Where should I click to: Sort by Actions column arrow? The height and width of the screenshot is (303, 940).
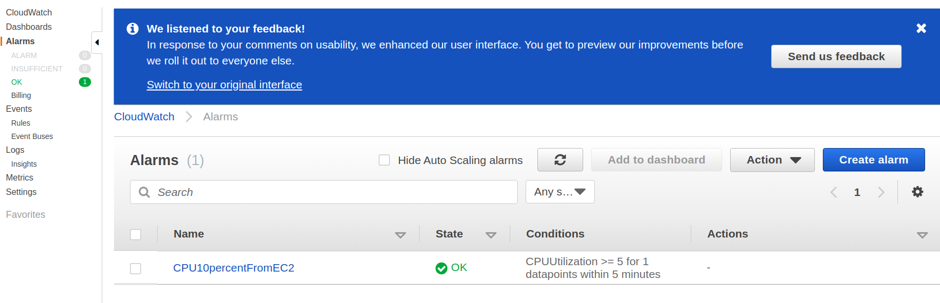coord(922,235)
